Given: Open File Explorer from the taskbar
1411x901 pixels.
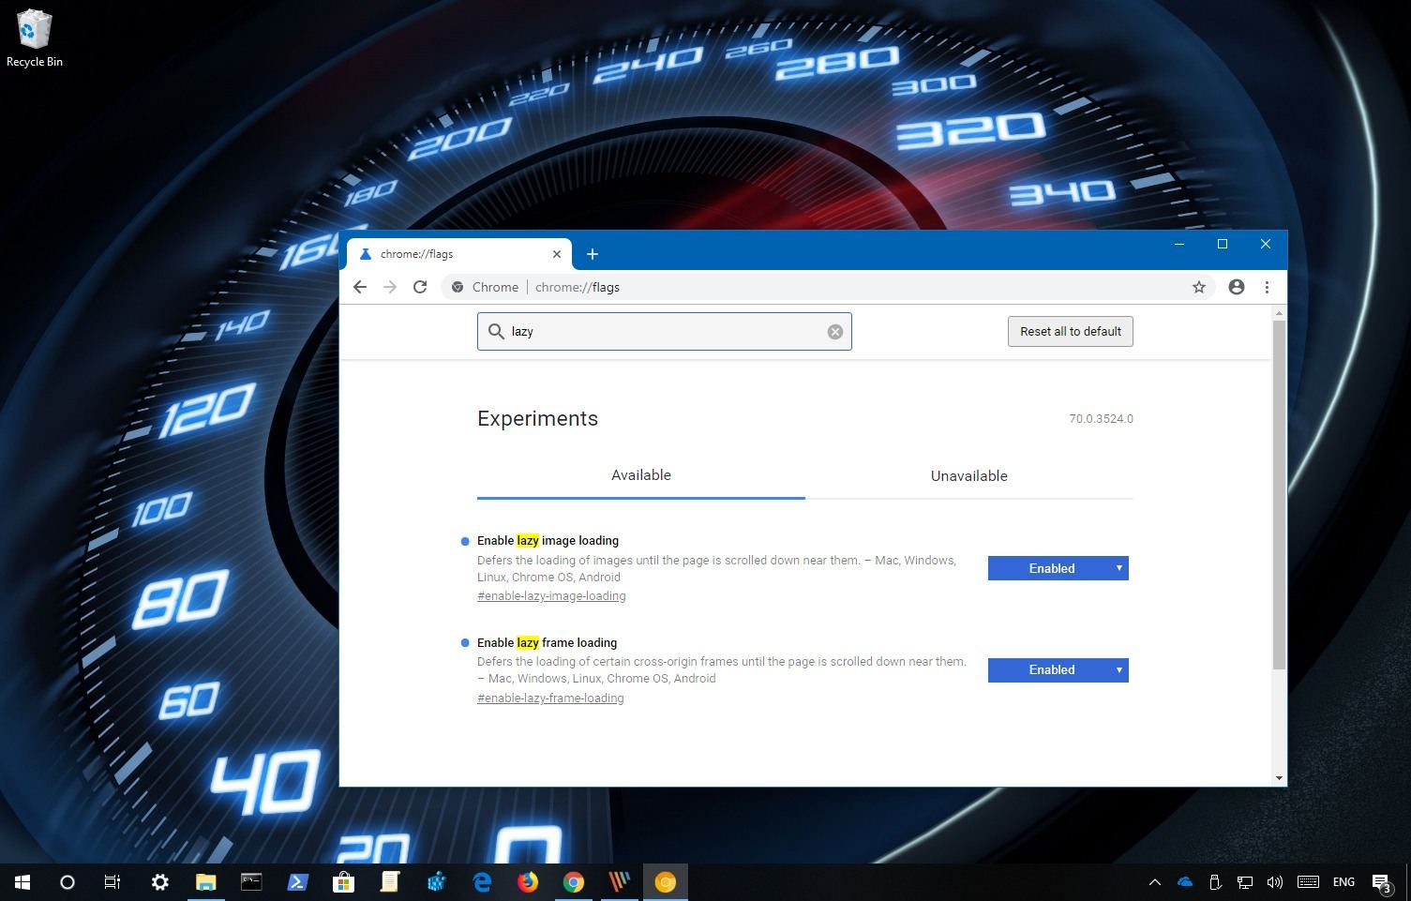Looking at the screenshot, I should (x=205, y=882).
